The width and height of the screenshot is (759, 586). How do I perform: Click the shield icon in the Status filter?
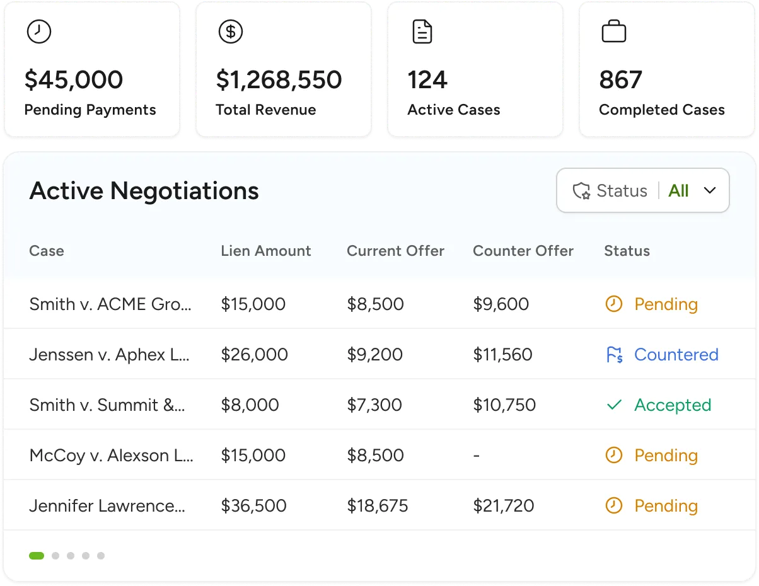(581, 191)
